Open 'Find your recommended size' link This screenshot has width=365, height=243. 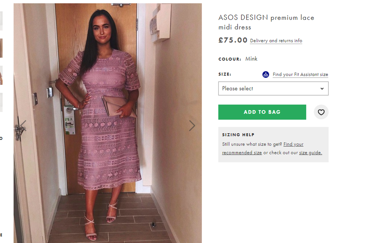(x=263, y=148)
